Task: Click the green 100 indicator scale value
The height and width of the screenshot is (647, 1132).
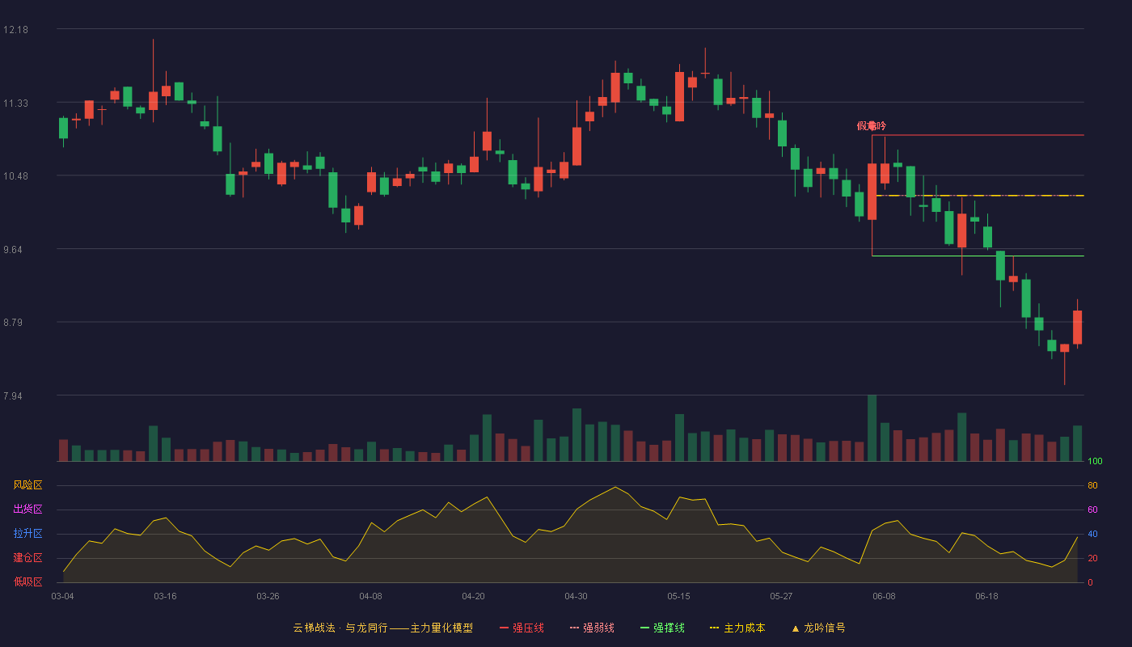Action: pyautogui.click(x=1095, y=462)
